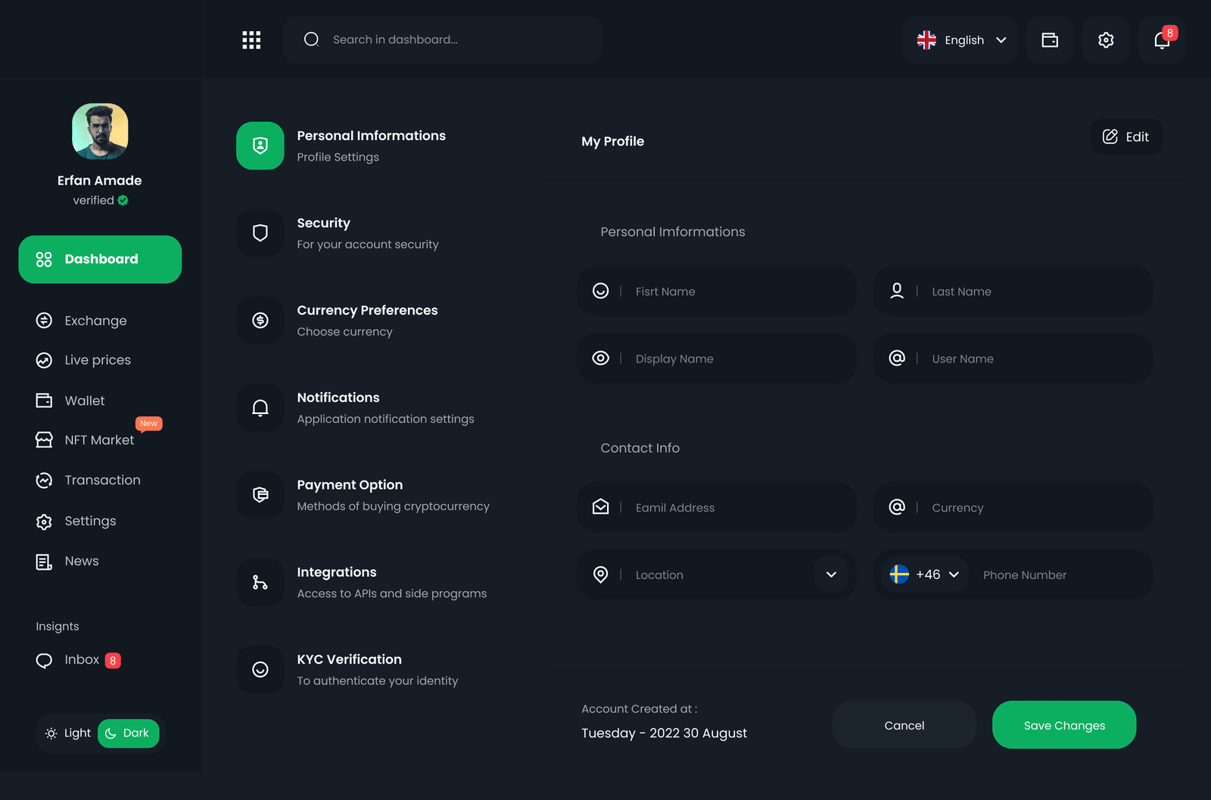
Task: Focus the Display Name field
Action: tap(717, 358)
